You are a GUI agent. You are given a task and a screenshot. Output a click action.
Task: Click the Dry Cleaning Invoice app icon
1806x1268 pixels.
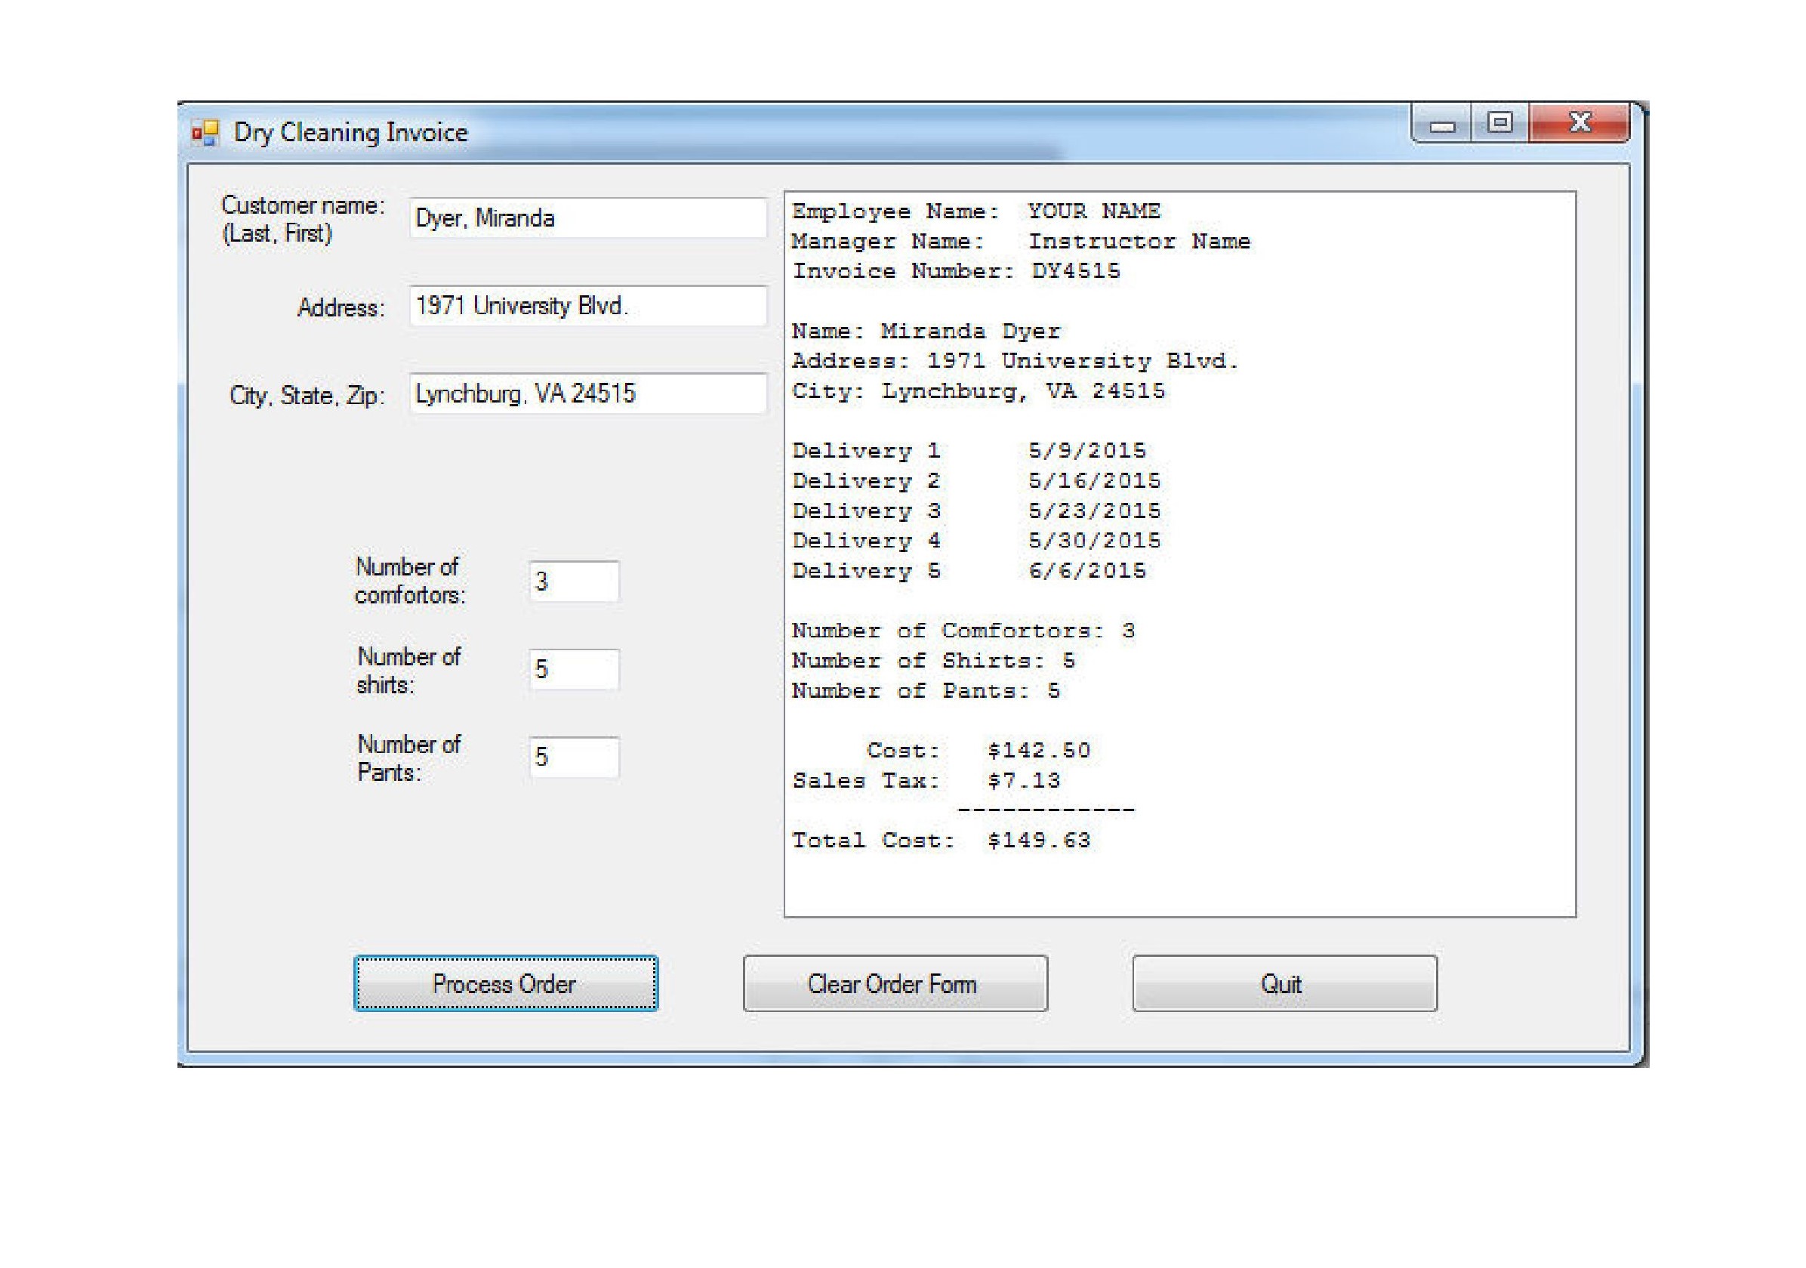205,133
